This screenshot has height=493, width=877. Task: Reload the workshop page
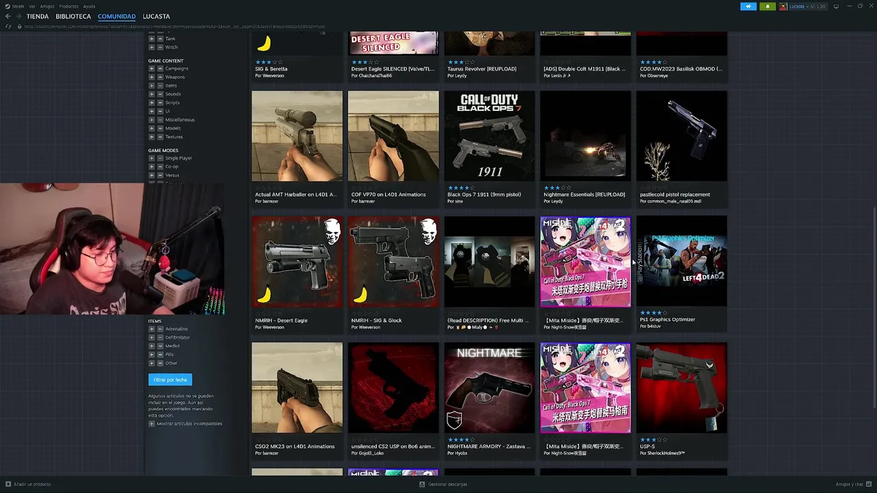tap(8, 27)
